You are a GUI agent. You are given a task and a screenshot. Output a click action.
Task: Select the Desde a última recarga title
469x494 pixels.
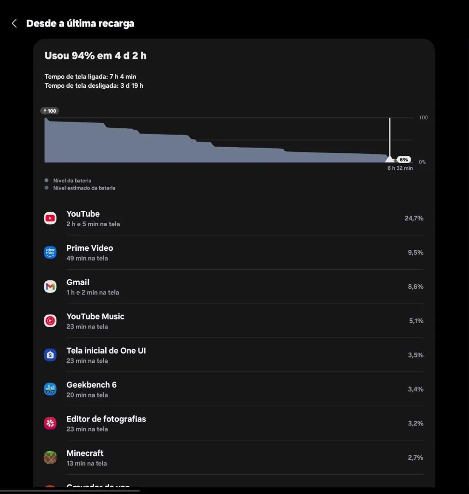(x=81, y=23)
